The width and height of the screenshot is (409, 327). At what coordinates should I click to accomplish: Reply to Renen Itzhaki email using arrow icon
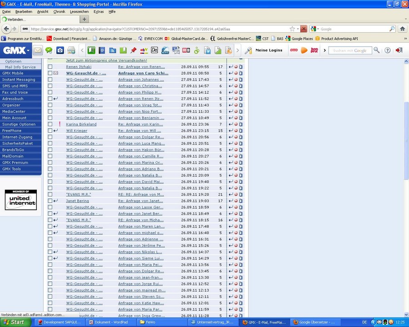[231, 67]
